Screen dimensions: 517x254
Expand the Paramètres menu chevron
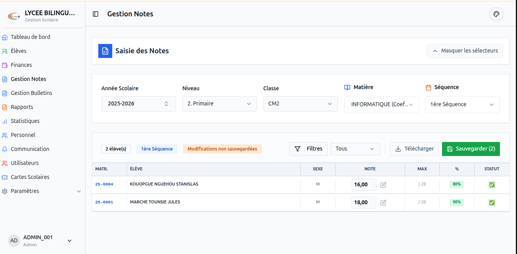tap(79, 191)
